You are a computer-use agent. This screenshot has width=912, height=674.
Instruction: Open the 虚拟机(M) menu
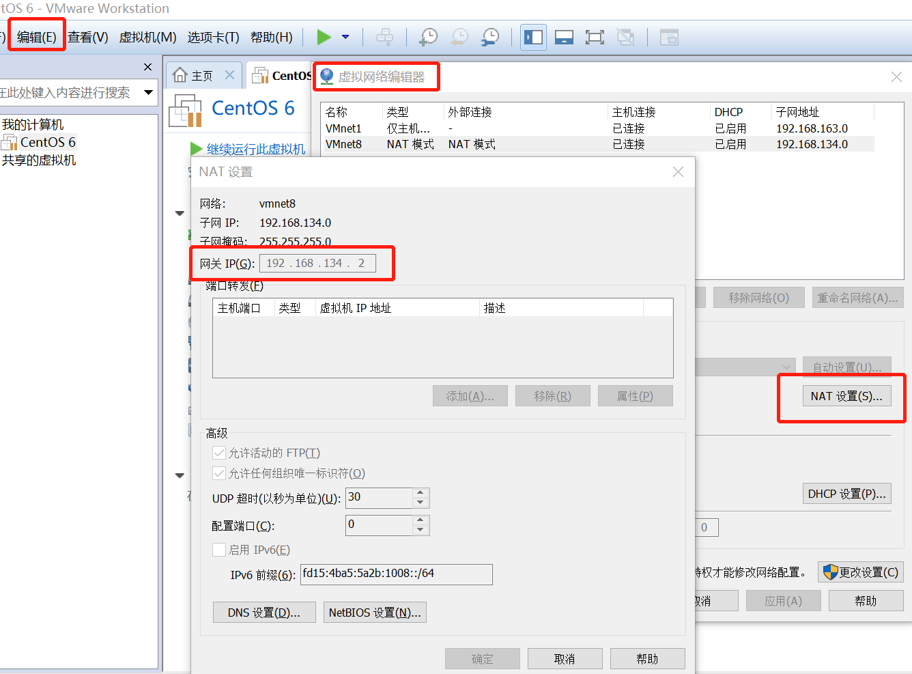[x=148, y=37]
